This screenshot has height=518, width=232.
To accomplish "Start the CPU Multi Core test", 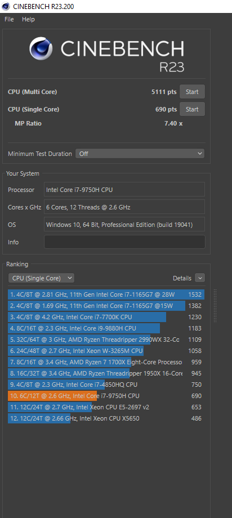I will click(x=192, y=92).
